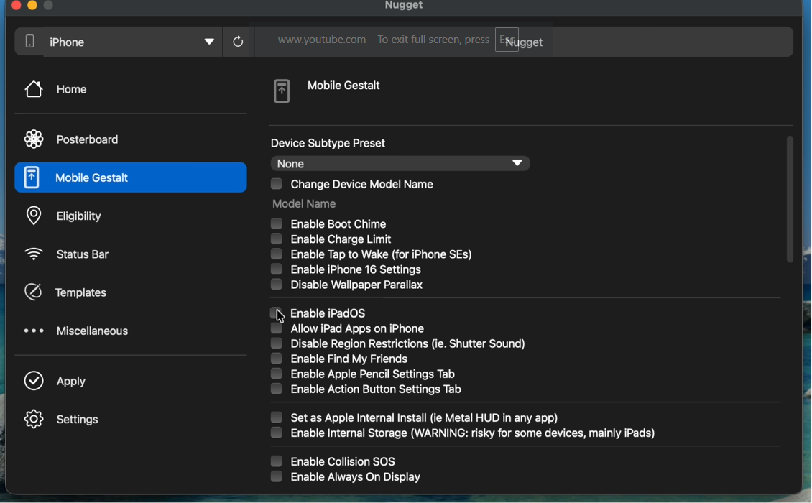The image size is (812, 503).
Task: Click the Posterboard flower icon
Action: coord(34,139)
